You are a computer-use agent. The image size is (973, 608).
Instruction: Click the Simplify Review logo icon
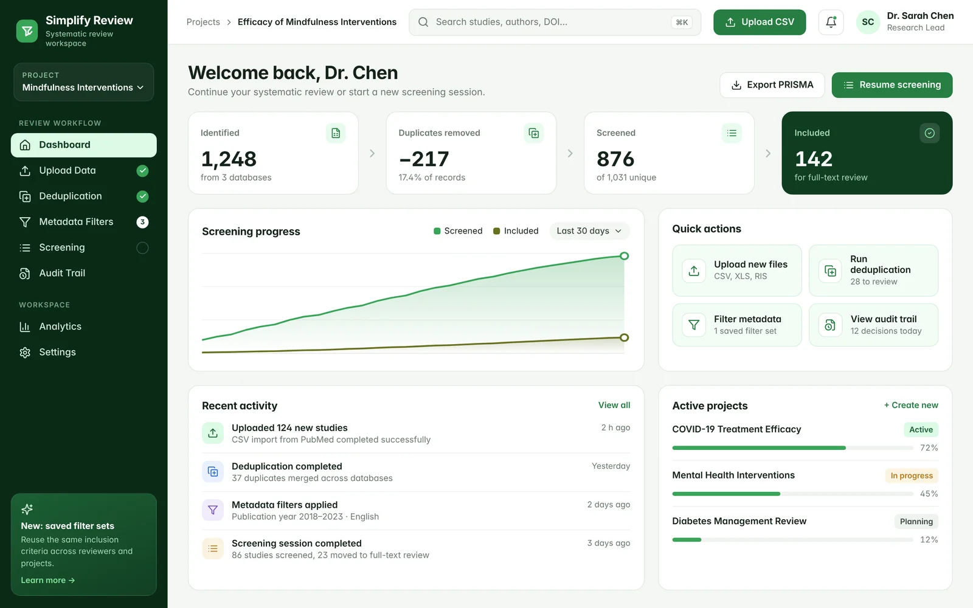pyautogui.click(x=27, y=31)
